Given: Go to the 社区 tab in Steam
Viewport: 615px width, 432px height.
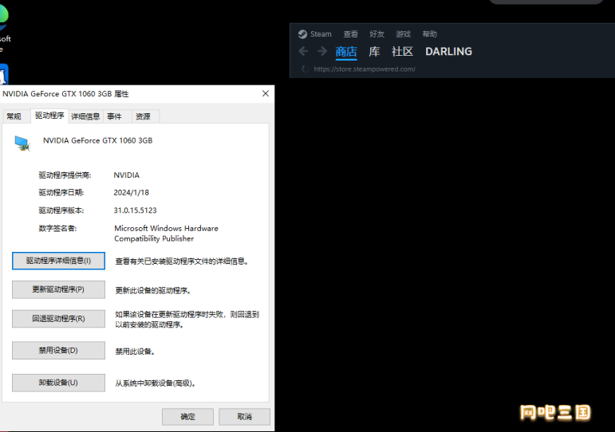Looking at the screenshot, I should point(402,52).
